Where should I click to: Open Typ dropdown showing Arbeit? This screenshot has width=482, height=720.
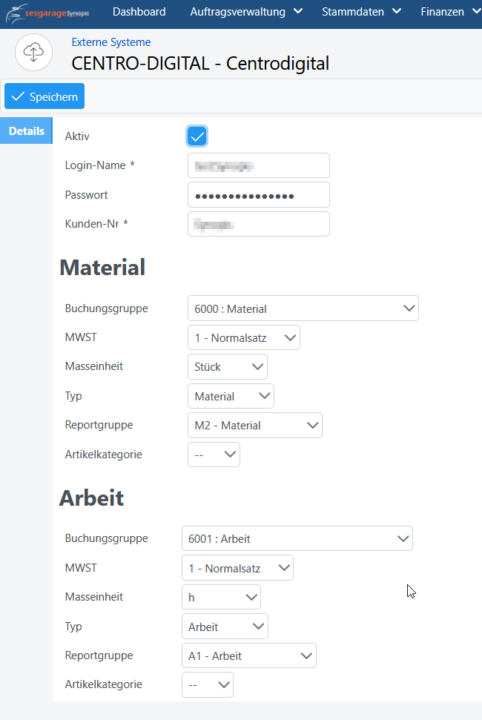(x=225, y=627)
